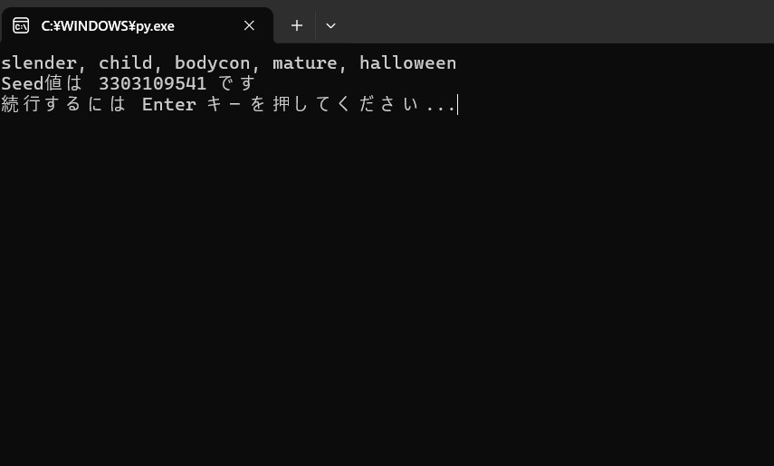Click the seed number 3303109541
Viewport: 774px width, 466px height.
[x=152, y=83]
